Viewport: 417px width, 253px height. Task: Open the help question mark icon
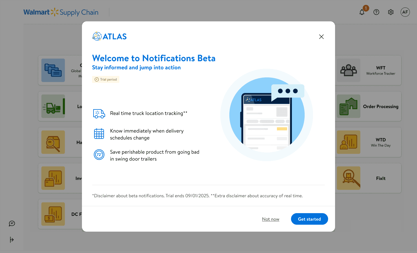(x=376, y=12)
